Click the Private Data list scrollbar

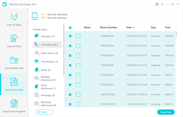pos(64,50)
